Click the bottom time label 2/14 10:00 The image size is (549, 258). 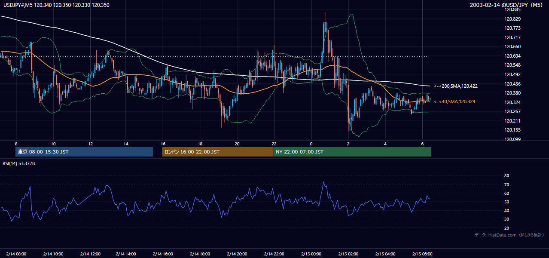53,254
